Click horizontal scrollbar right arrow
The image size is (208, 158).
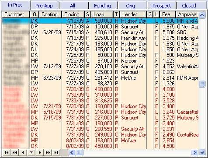[194, 153]
